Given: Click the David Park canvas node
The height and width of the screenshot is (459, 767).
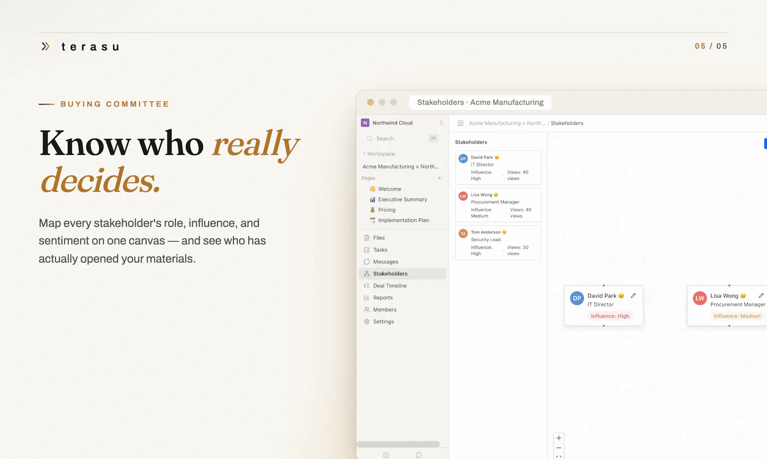Looking at the screenshot, I should (x=604, y=306).
